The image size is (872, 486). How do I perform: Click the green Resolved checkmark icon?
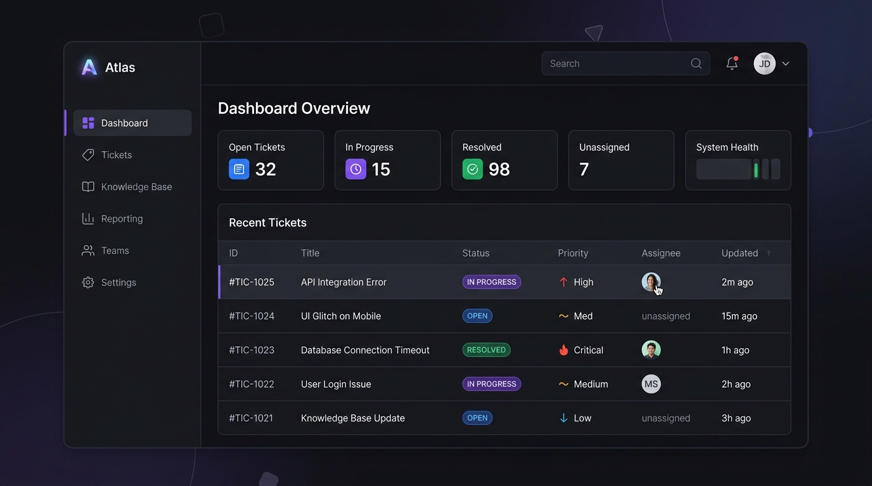click(473, 169)
